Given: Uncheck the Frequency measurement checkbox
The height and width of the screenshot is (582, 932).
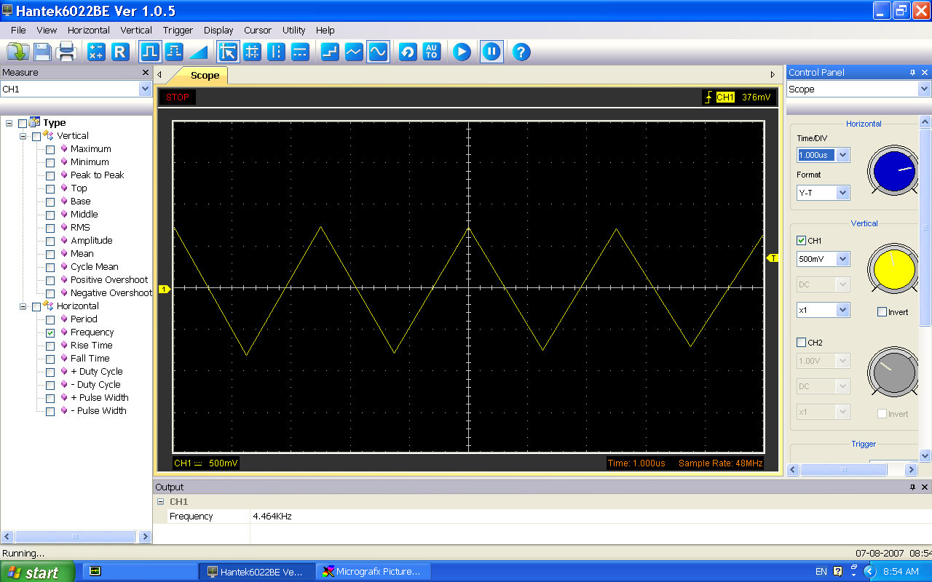Looking at the screenshot, I should click(50, 332).
